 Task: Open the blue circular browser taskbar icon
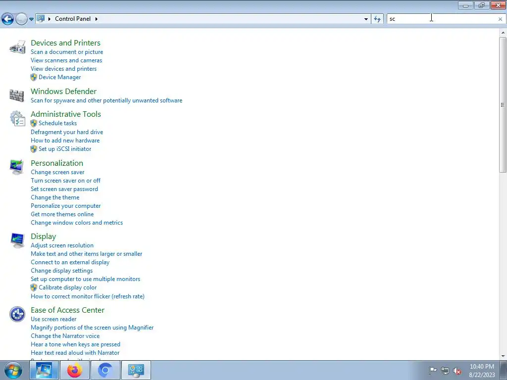(105, 370)
